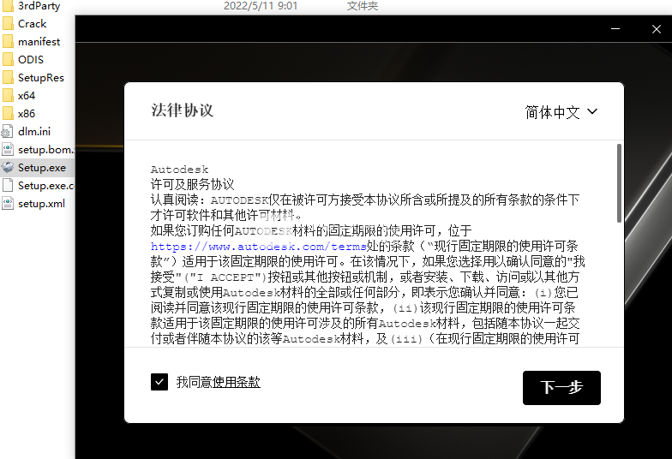Open the 使用条款 terms link
The width and height of the screenshot is (672, 459).
pyautogui.click(x=237, y=382)
